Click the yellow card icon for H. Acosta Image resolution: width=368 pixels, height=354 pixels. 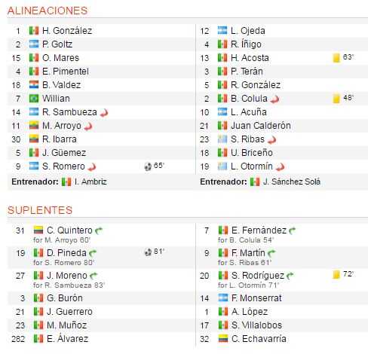tap(336, 58)
